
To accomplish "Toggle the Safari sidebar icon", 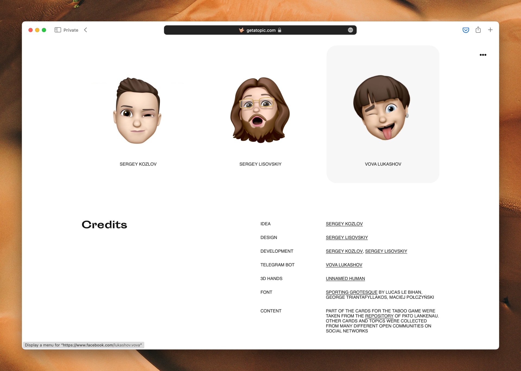I will (58, 30).
